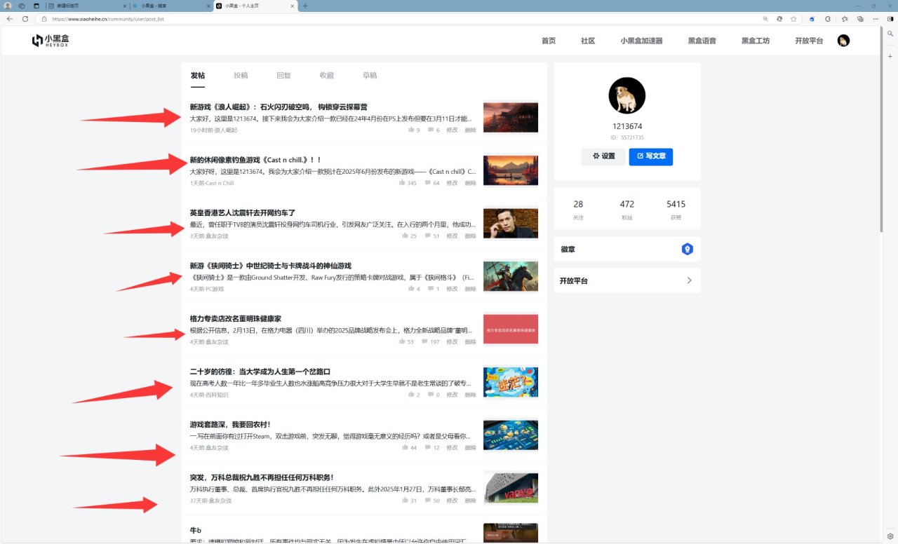Open the browser settings and more menu
The image size is (898, 544).
[876, 19]
